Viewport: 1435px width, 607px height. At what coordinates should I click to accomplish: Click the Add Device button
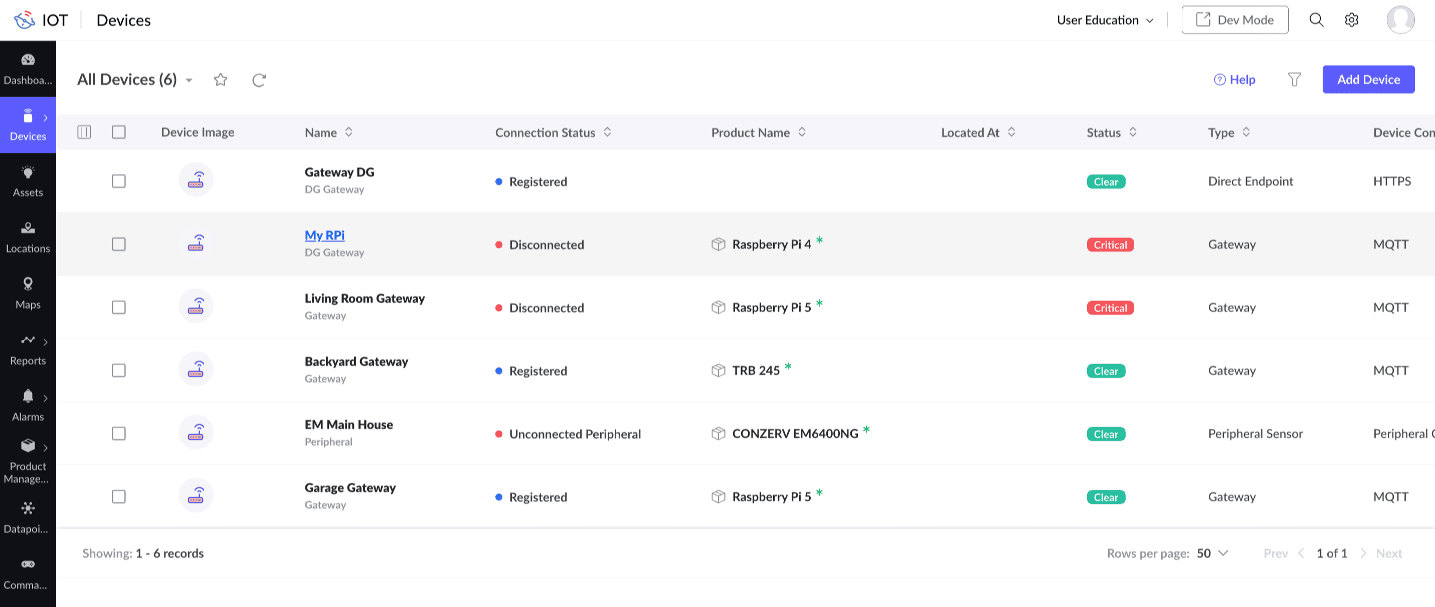1368,80
